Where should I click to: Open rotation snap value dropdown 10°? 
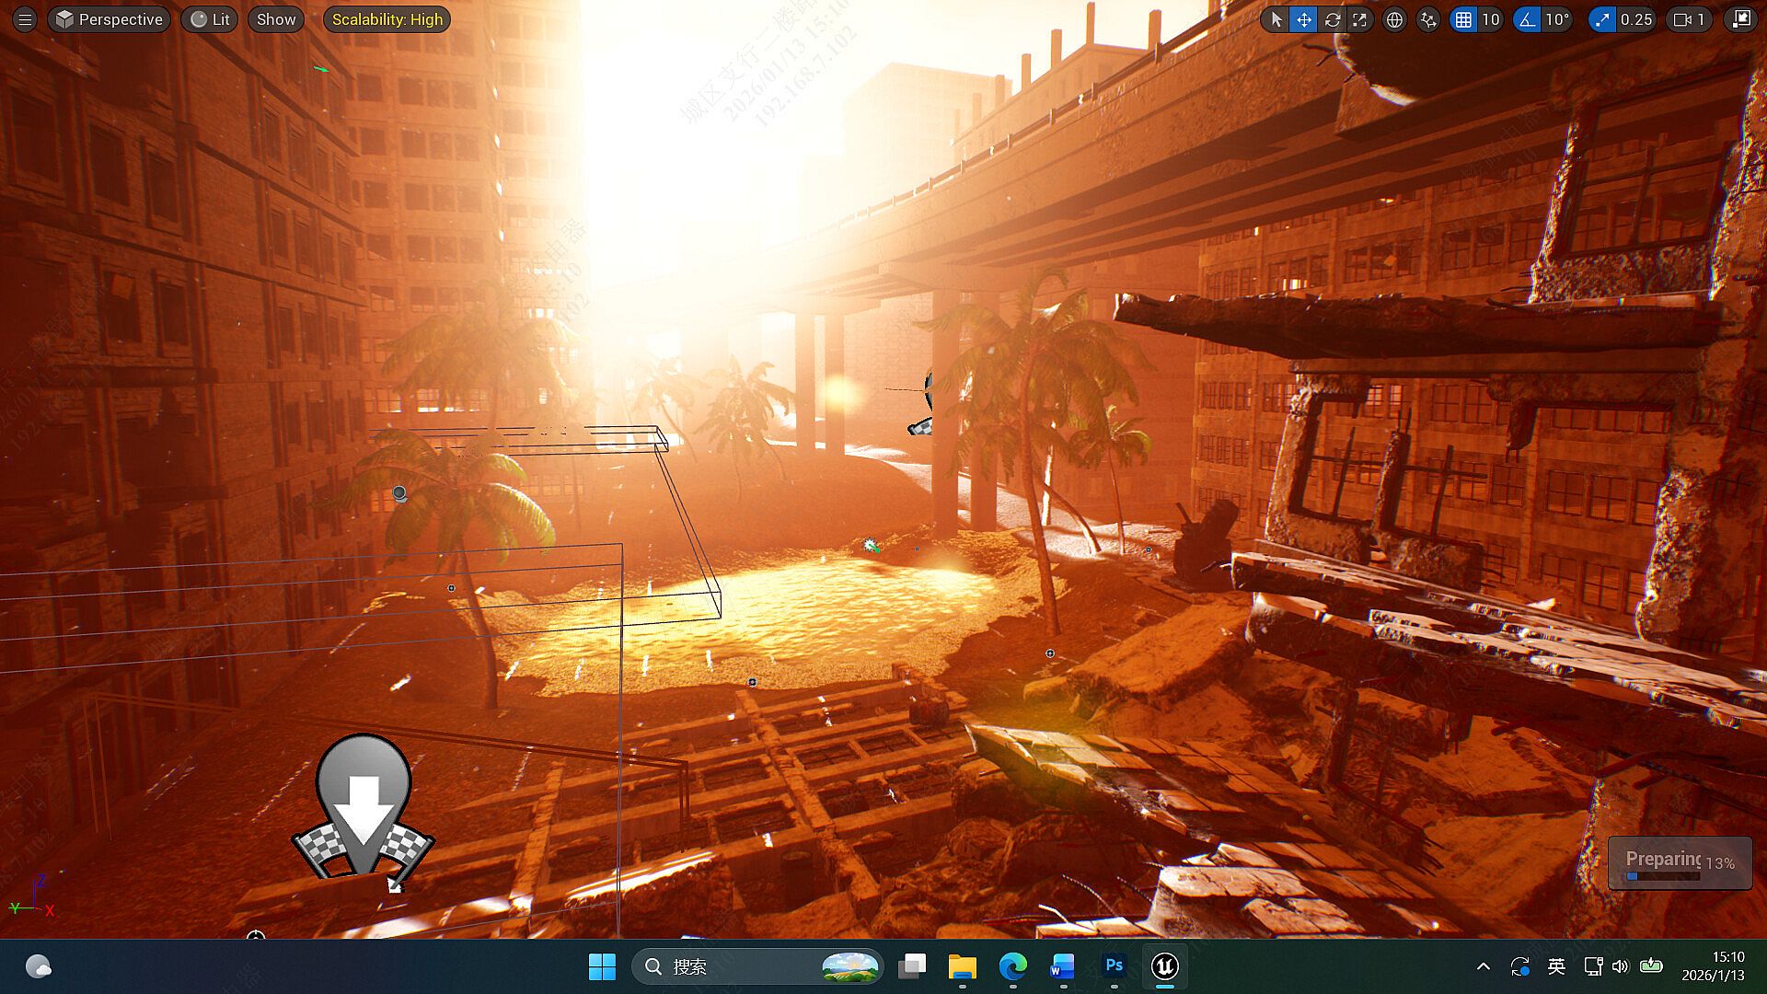coord(1557,19)
